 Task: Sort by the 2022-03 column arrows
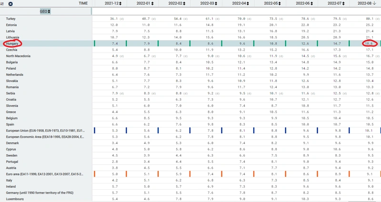[216, 3]
